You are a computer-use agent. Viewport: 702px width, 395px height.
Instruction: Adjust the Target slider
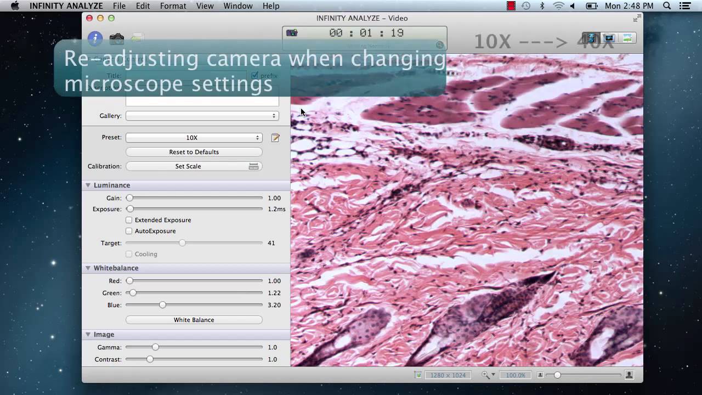(194, 243)
